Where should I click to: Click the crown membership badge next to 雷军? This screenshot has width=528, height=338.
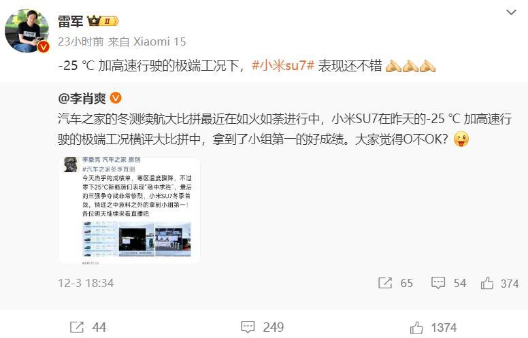point(103,21)
